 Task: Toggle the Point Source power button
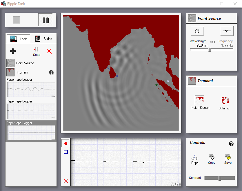pyautogui.click(x=197, y=31)
